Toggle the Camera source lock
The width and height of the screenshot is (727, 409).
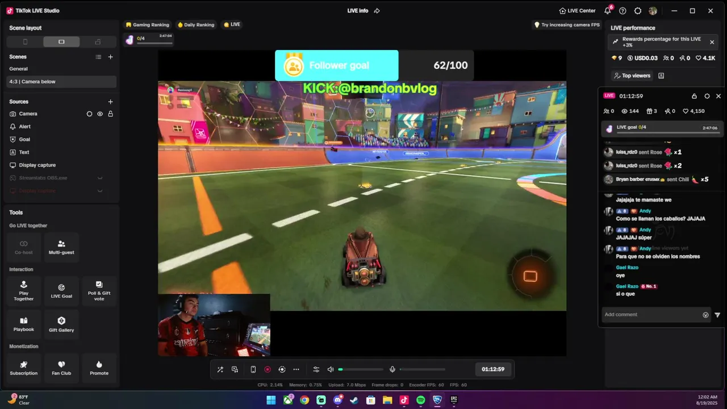pyautogui.click(x=110, y=114)
